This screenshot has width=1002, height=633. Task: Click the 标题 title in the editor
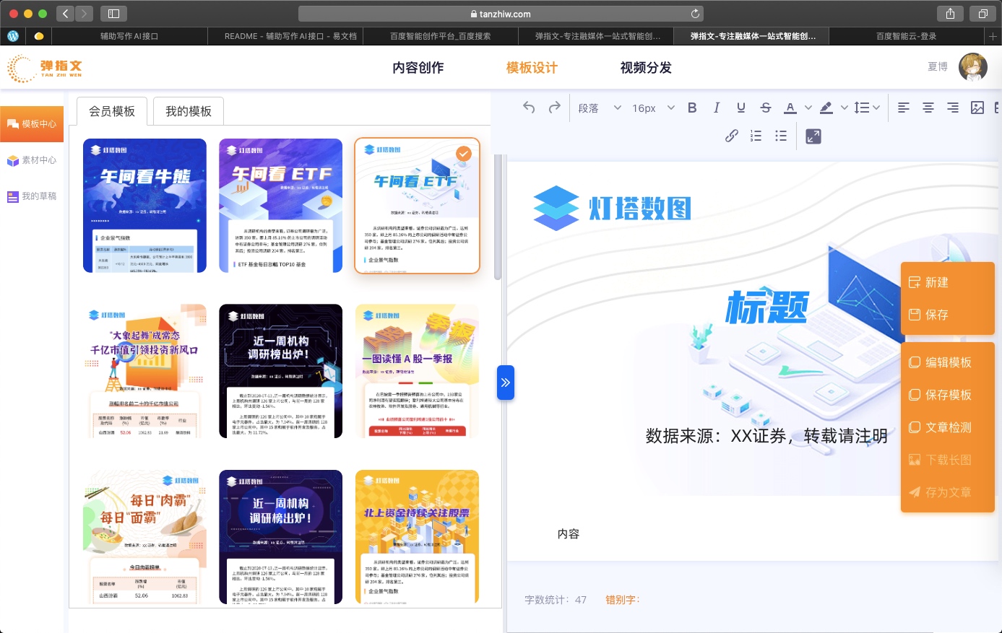click(x=767, y=307)
